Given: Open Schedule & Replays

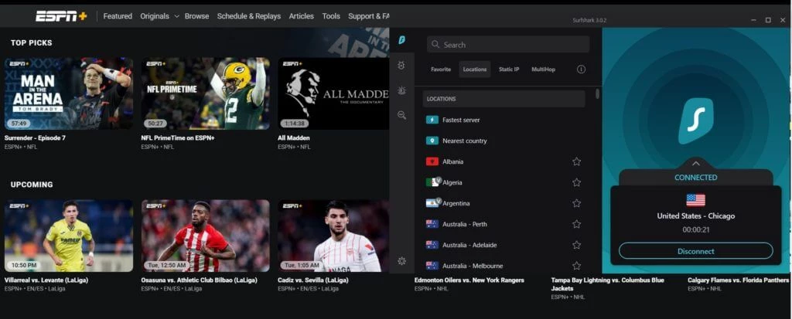Looking at the screenshot, I should pos(248,16).
